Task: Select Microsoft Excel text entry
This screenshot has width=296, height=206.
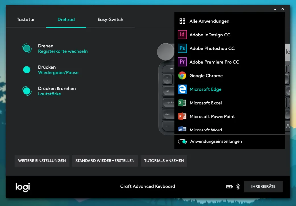Action: pos(206,103)
